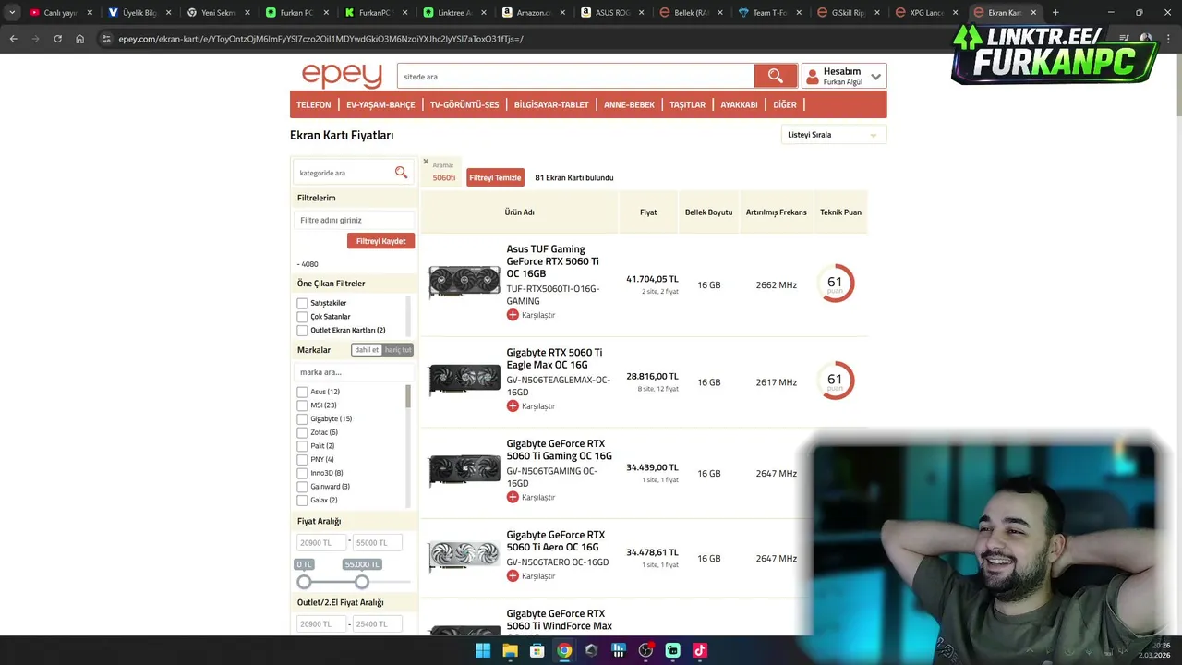Click the maximum price slider handle at 55.000 TL
The height and width of the screenshot is (665, 1182).
point(362,582)
